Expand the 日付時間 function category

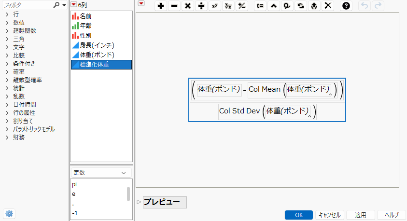tap(7, 105)
